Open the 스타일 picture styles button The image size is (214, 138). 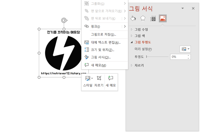88,81
